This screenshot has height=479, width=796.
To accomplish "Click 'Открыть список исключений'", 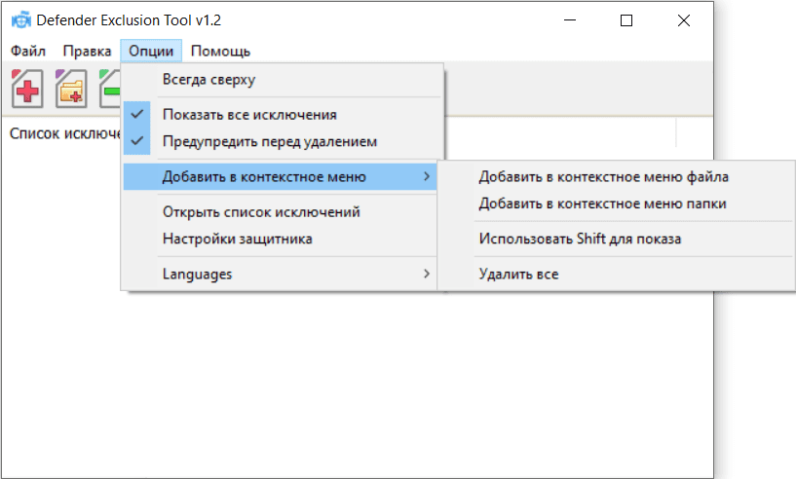I will pos(261,211).
